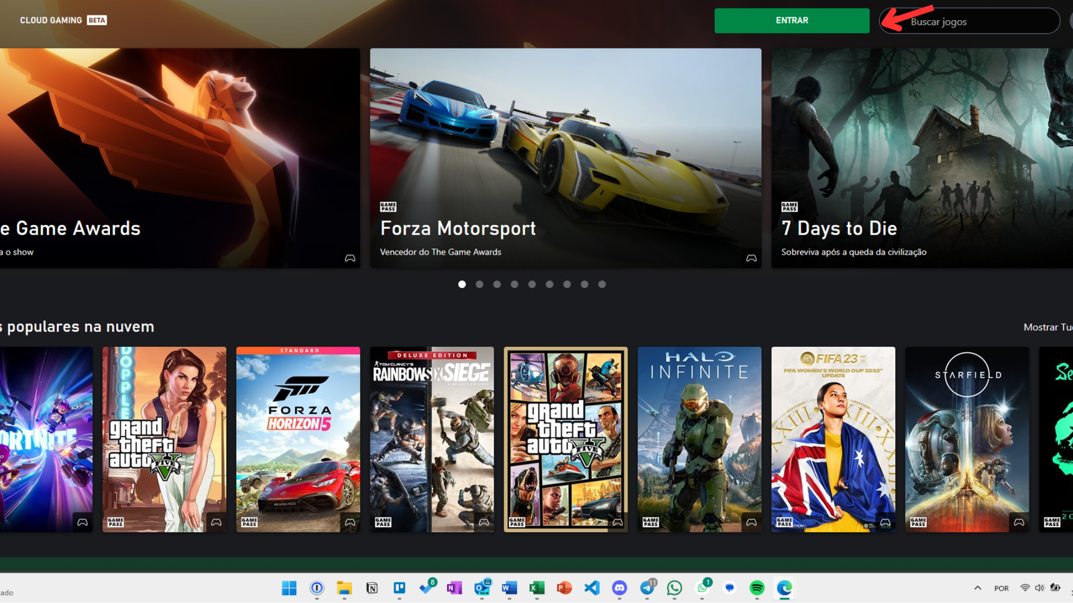
Task: Open Telegram from the taskbar
Action: point(647,588)
